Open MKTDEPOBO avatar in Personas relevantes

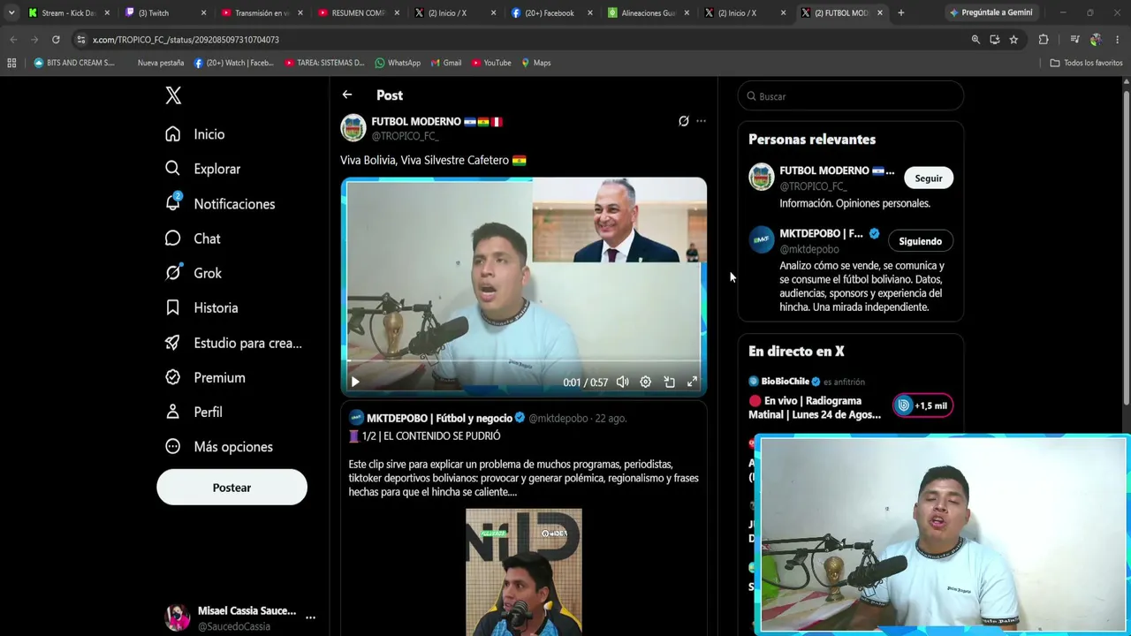coord(762,240)
